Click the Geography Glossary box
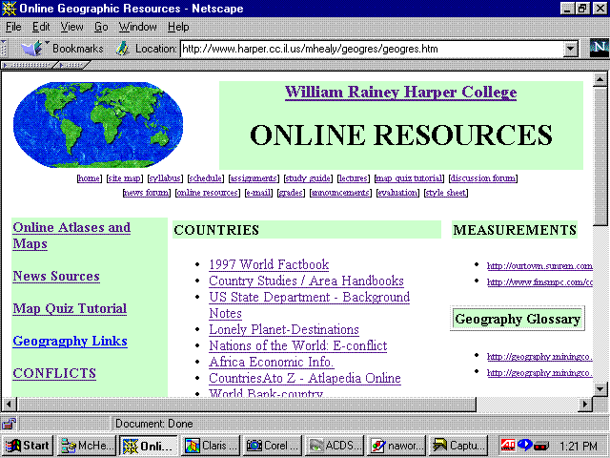The height and width of the screenshot is (458, 610). pyautogui.click(x=518, y=319)
